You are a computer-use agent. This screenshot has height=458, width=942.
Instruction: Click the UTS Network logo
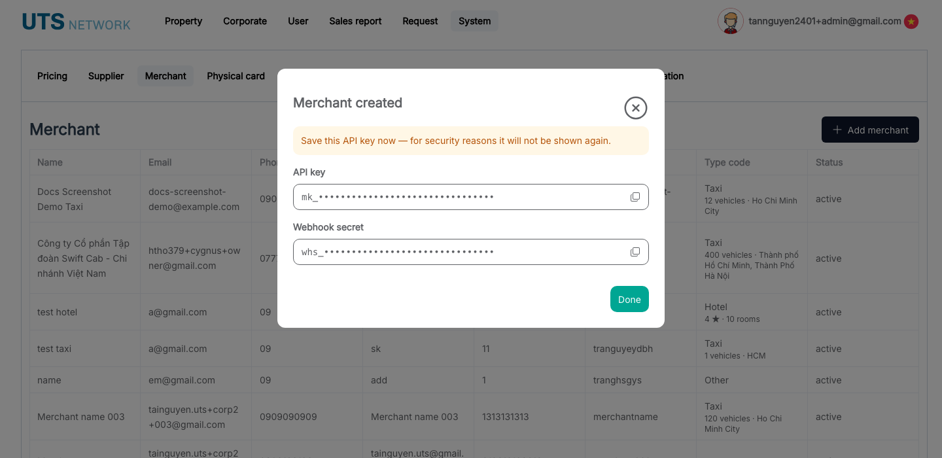coord(77,22)
